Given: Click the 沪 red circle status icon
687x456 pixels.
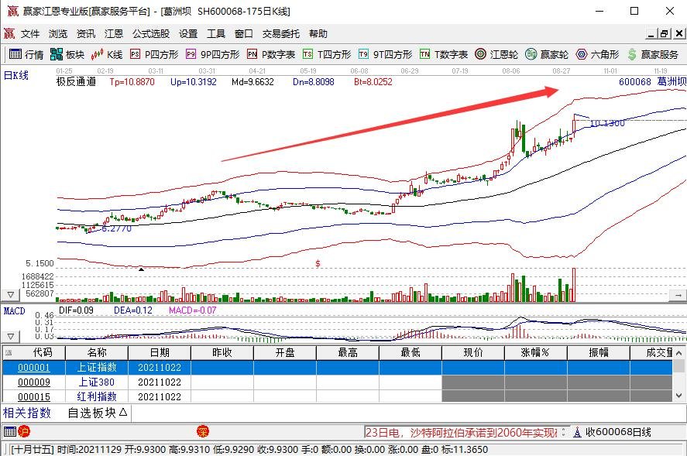Looking at the screenshot, I should click(x=24, y=432).
